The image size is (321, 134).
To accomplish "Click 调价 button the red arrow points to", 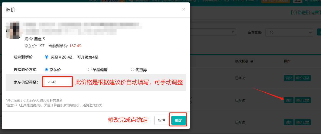I will (x=288, y=100).
